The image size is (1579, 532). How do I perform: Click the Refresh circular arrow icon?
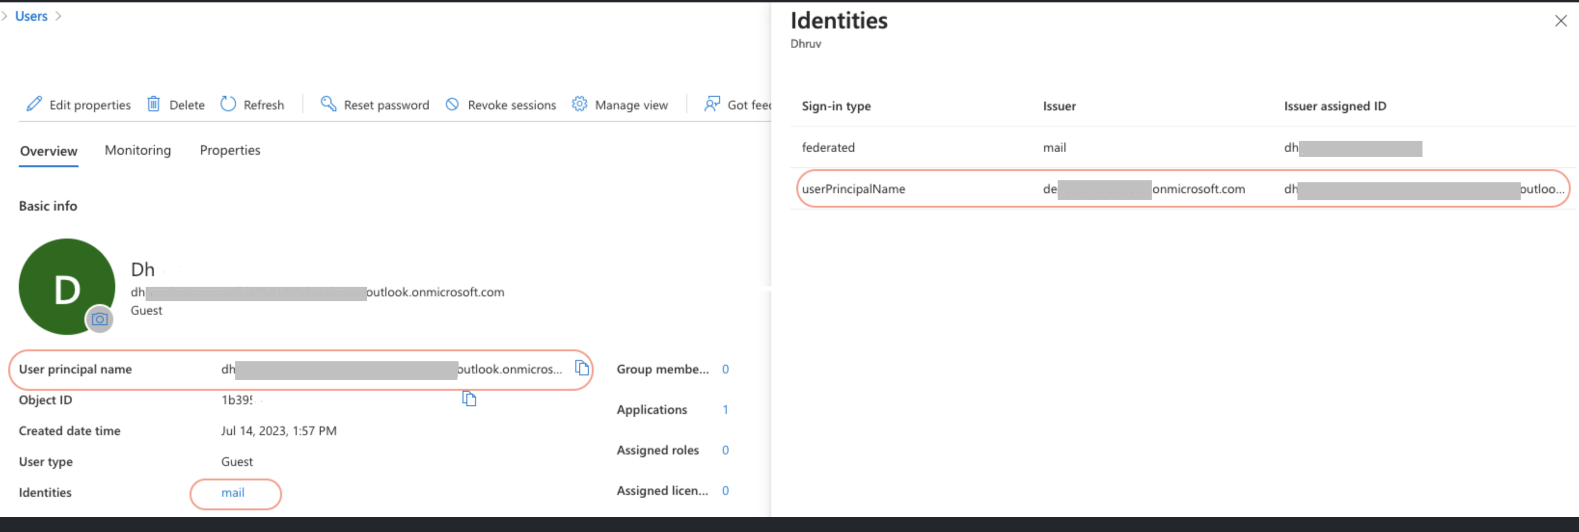[228, 104]
